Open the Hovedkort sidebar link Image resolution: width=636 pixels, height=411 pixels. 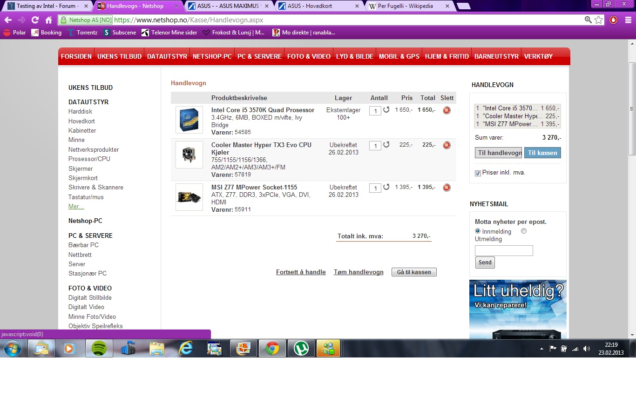pos(81,121)
